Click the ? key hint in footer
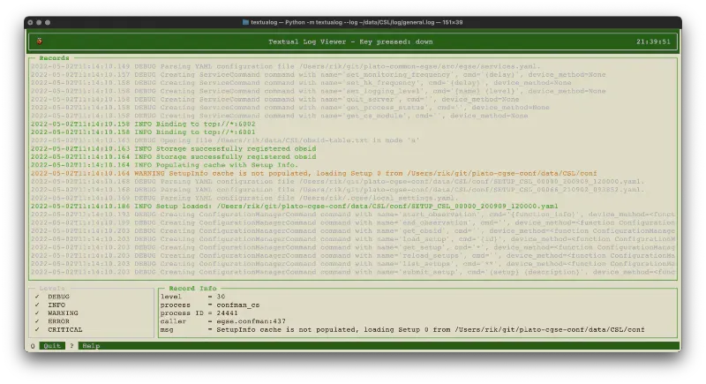The width and height of the screenshot is (706, 384). tap(72, 346)
